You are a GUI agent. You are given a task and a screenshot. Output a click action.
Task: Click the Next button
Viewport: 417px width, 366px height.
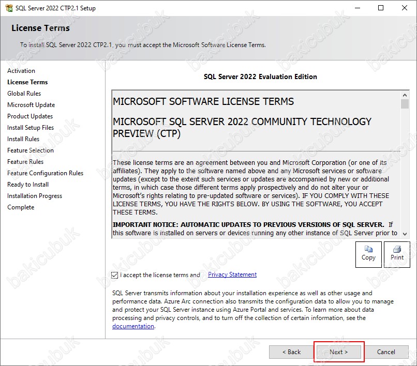click(338, 352)
